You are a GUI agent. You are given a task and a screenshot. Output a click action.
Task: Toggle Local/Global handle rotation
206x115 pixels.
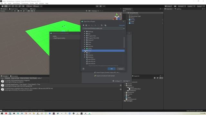[36, 6]
